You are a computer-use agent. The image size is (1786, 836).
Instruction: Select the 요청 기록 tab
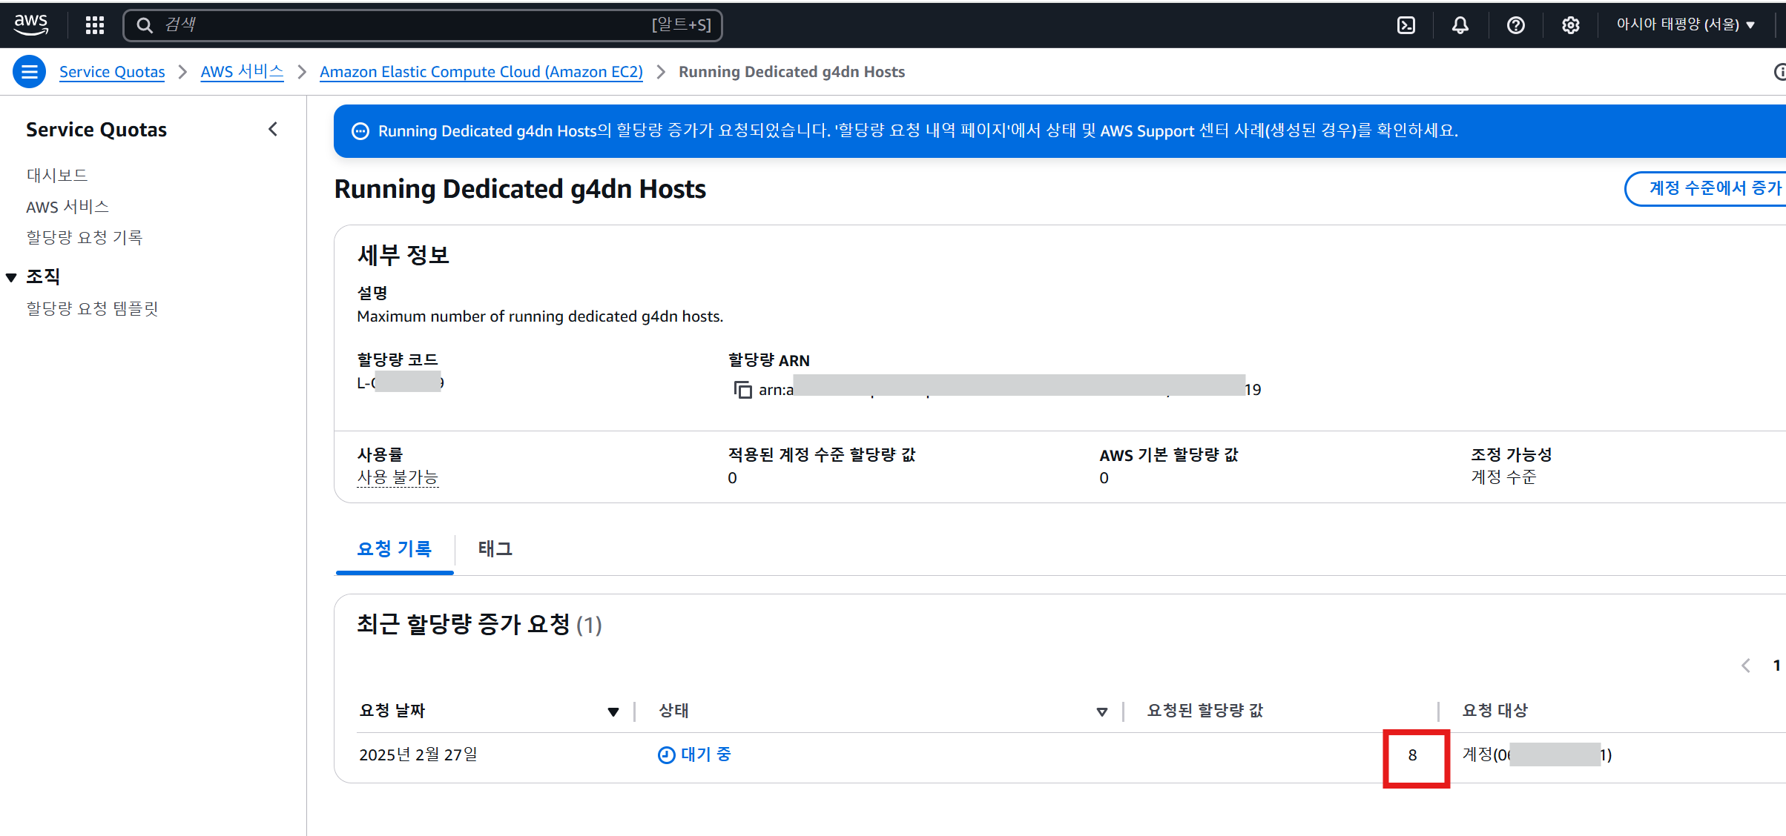(394, 549)
